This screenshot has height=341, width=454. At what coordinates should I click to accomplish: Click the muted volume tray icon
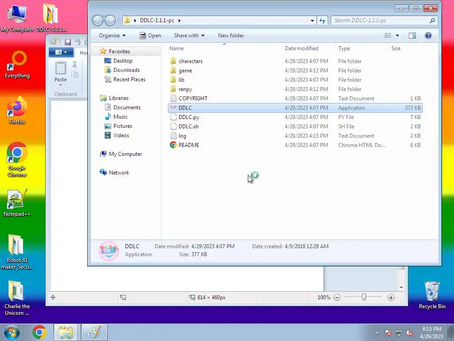(409, 333)
